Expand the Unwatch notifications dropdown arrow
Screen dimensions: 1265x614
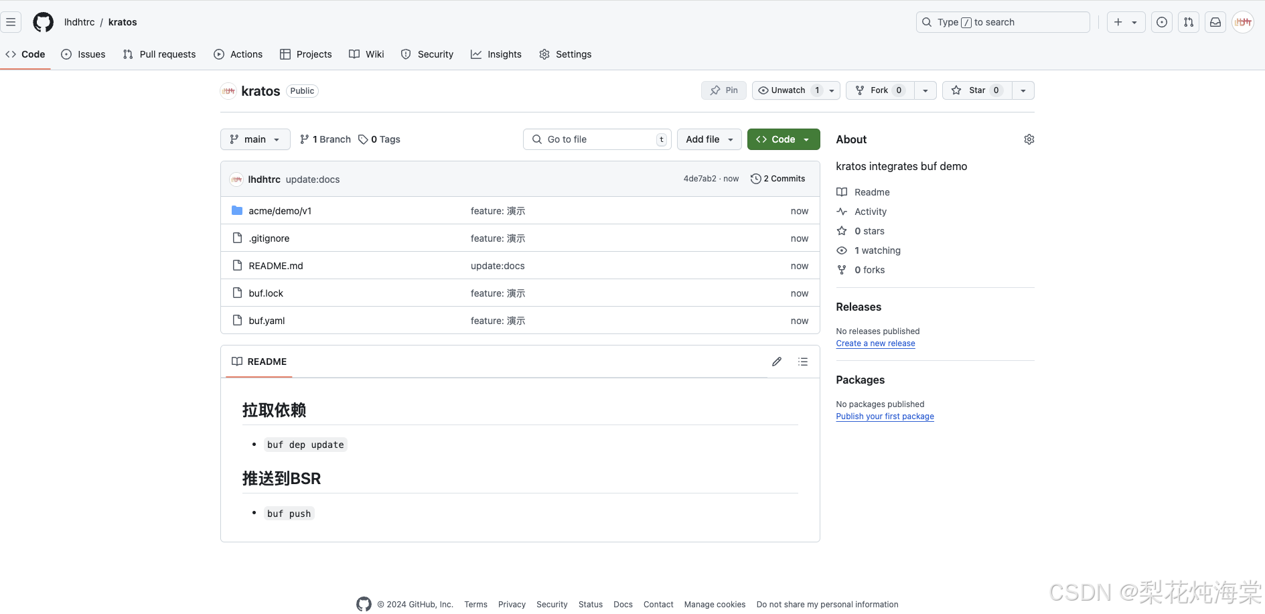[x=832, y=90]
